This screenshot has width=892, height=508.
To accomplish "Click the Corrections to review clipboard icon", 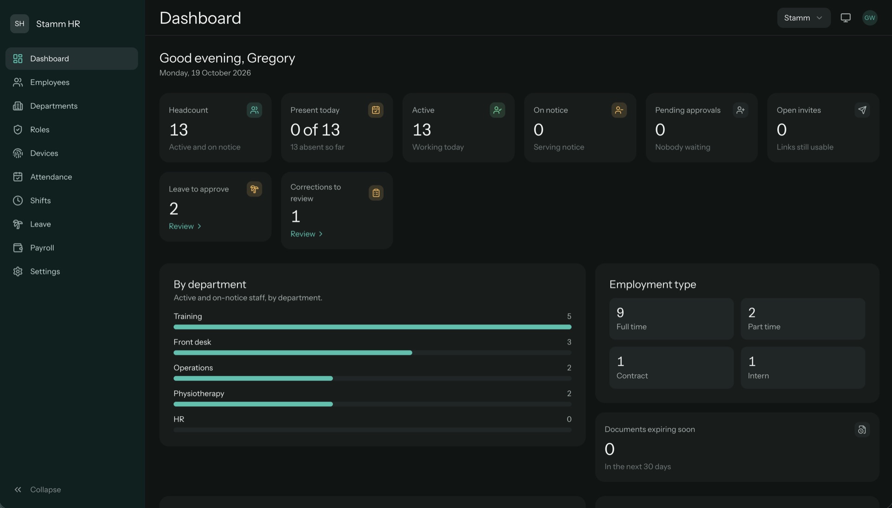I will coord(376,193).
